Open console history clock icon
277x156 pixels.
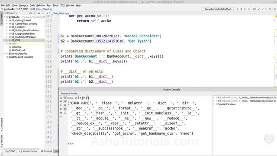click(x=65, y=113)
